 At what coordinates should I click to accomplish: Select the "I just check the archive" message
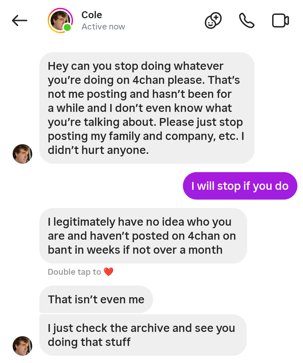[143, 335]
